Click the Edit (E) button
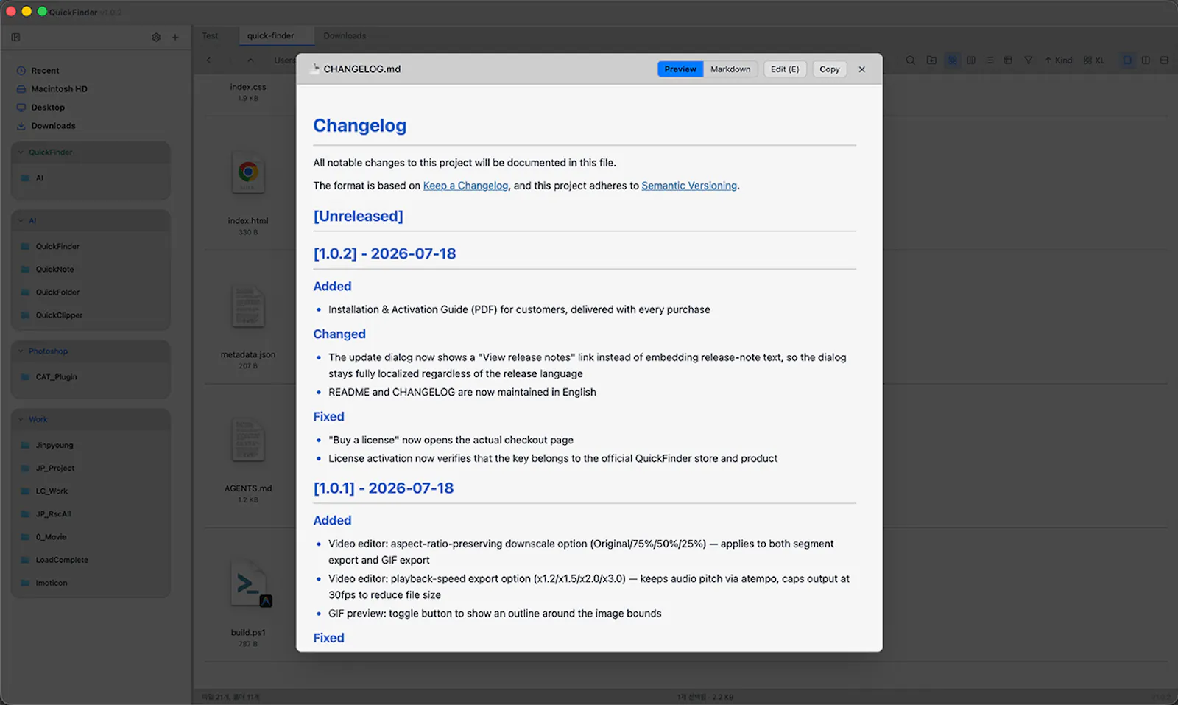This screenshot has height=705, width=1178. click(x=785, y=69)
